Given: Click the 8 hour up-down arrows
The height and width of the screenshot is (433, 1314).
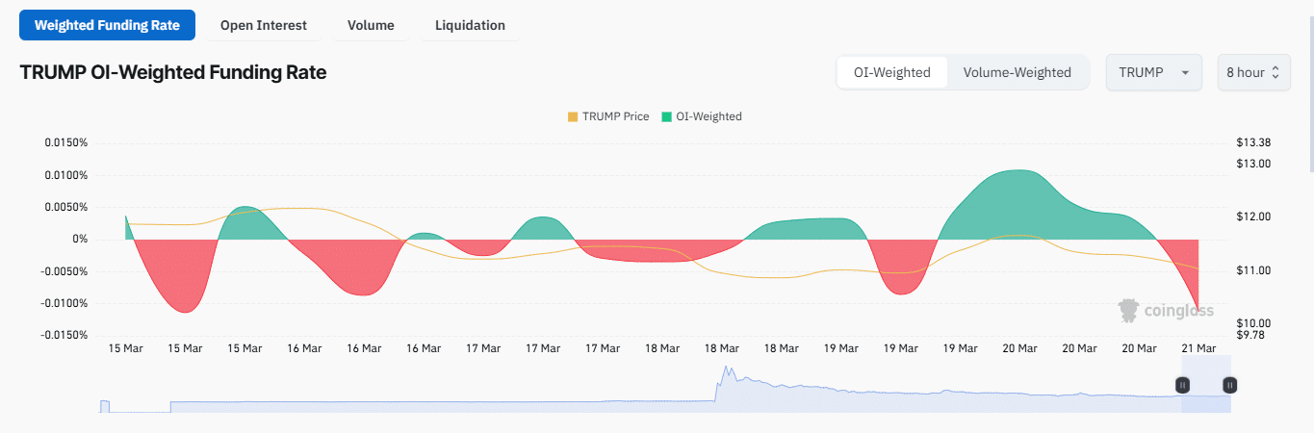Looking at the screenshot, I should coord(1276,72).
